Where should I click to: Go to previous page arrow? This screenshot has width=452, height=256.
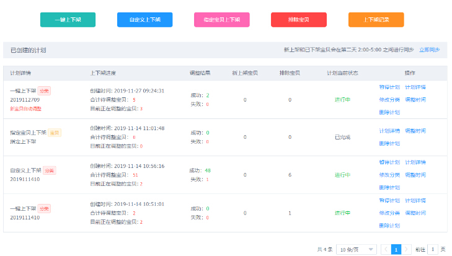pyautogui.click(x=386, y=249)
